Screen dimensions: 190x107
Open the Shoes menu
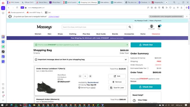coord(60,34)
